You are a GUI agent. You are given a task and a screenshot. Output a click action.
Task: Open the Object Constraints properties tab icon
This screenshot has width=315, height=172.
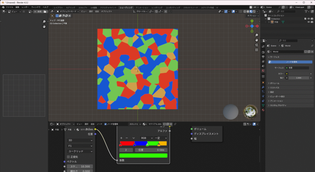click(263, 101)
